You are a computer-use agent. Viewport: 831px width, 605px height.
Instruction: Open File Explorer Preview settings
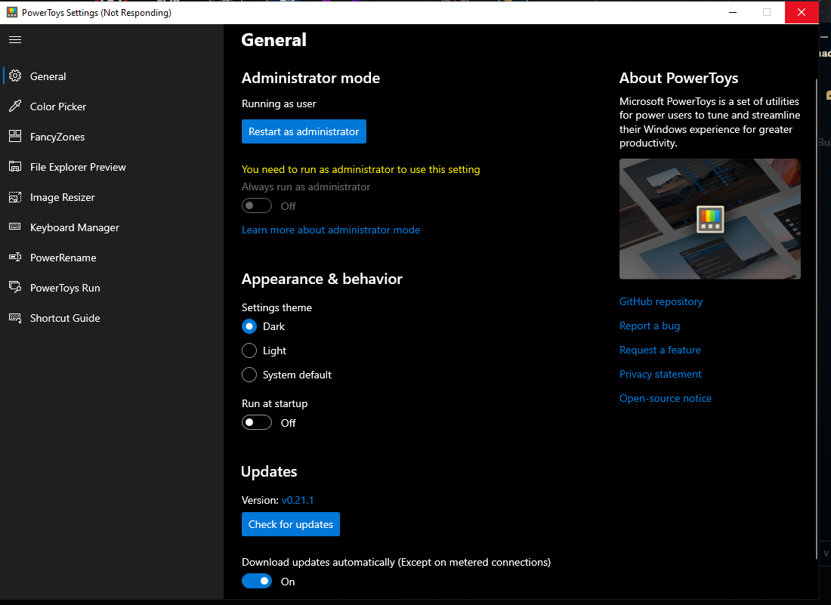click(x=112, y=167)
